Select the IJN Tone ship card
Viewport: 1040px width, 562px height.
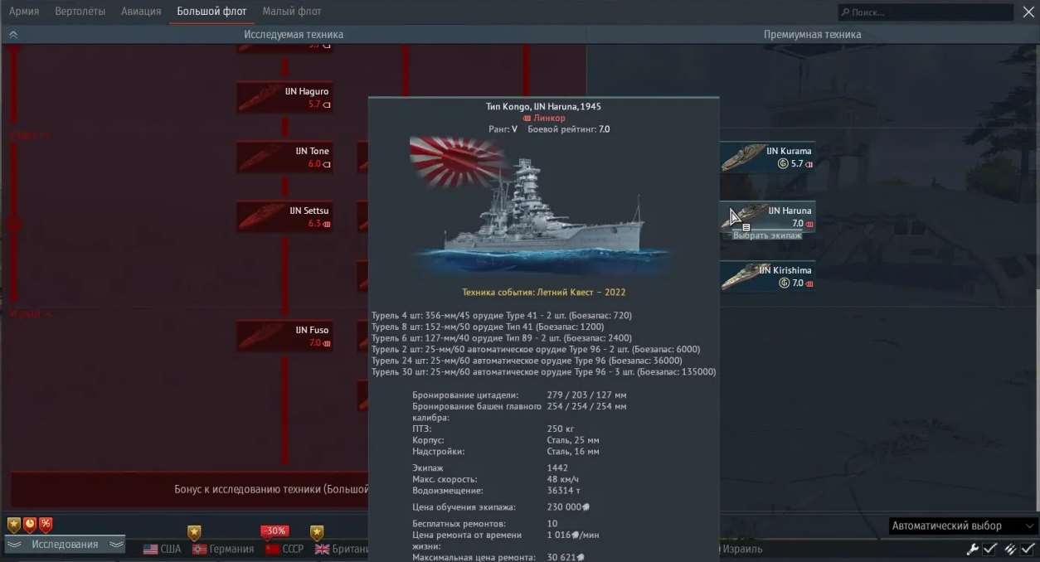tap(284, 157)
